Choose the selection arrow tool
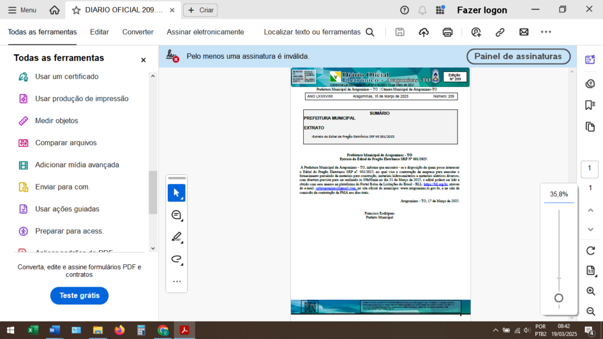The height and width of the screenshot is (339, 603). pos(177,193)
